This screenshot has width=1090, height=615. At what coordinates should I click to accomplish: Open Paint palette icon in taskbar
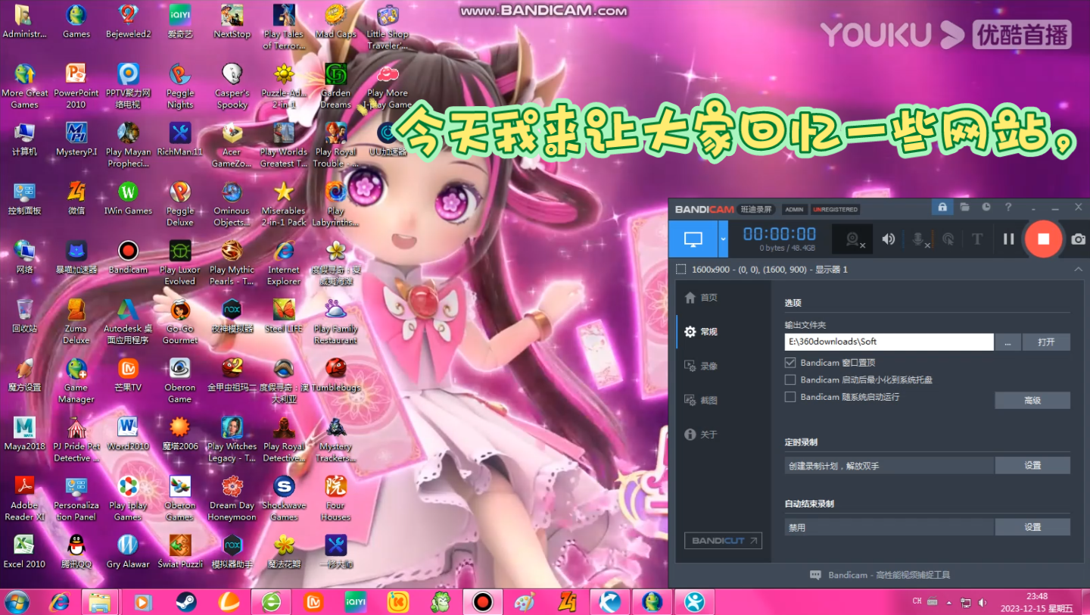click(524, 602)
